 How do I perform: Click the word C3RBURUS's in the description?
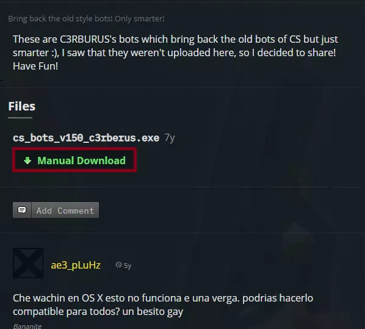88,39
